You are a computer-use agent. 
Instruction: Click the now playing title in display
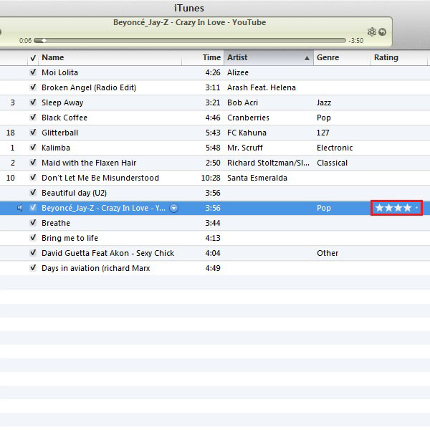[189, 22]
